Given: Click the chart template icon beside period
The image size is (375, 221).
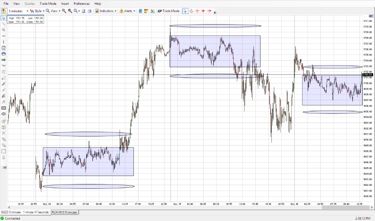Looking at the screenshot, I should [4, 11].
